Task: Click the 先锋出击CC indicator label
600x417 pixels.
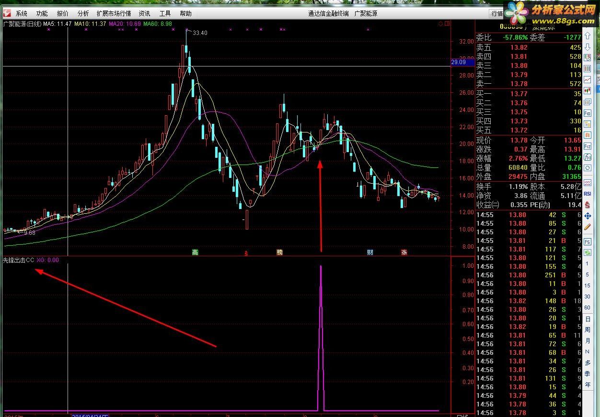Action: click(18, 260)
